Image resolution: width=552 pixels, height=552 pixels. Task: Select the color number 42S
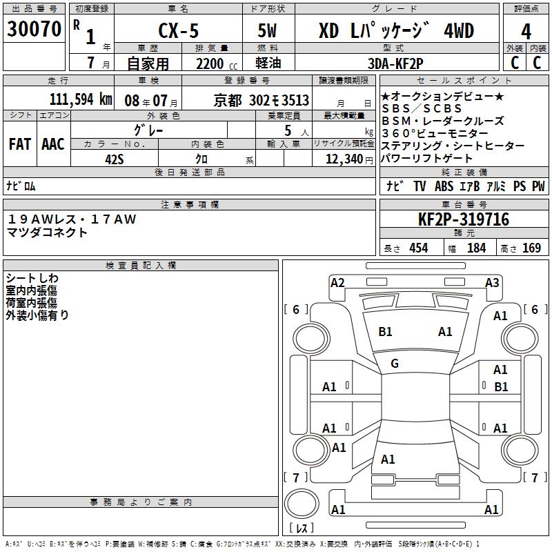115,158
